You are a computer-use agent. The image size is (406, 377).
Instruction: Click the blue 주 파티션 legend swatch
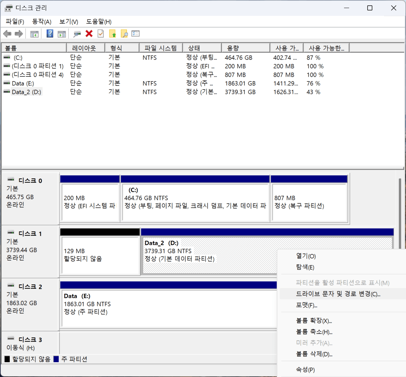56,359
